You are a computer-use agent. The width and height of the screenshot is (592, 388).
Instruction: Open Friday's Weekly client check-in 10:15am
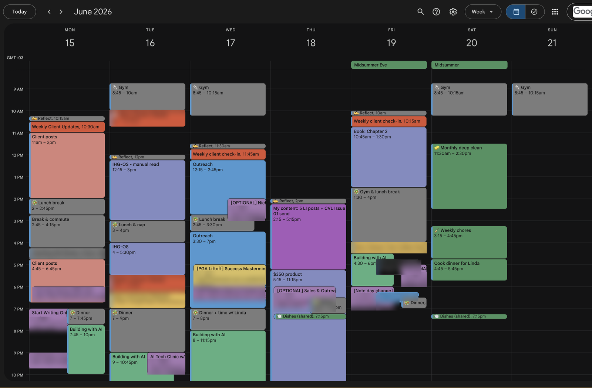point(388,121)
